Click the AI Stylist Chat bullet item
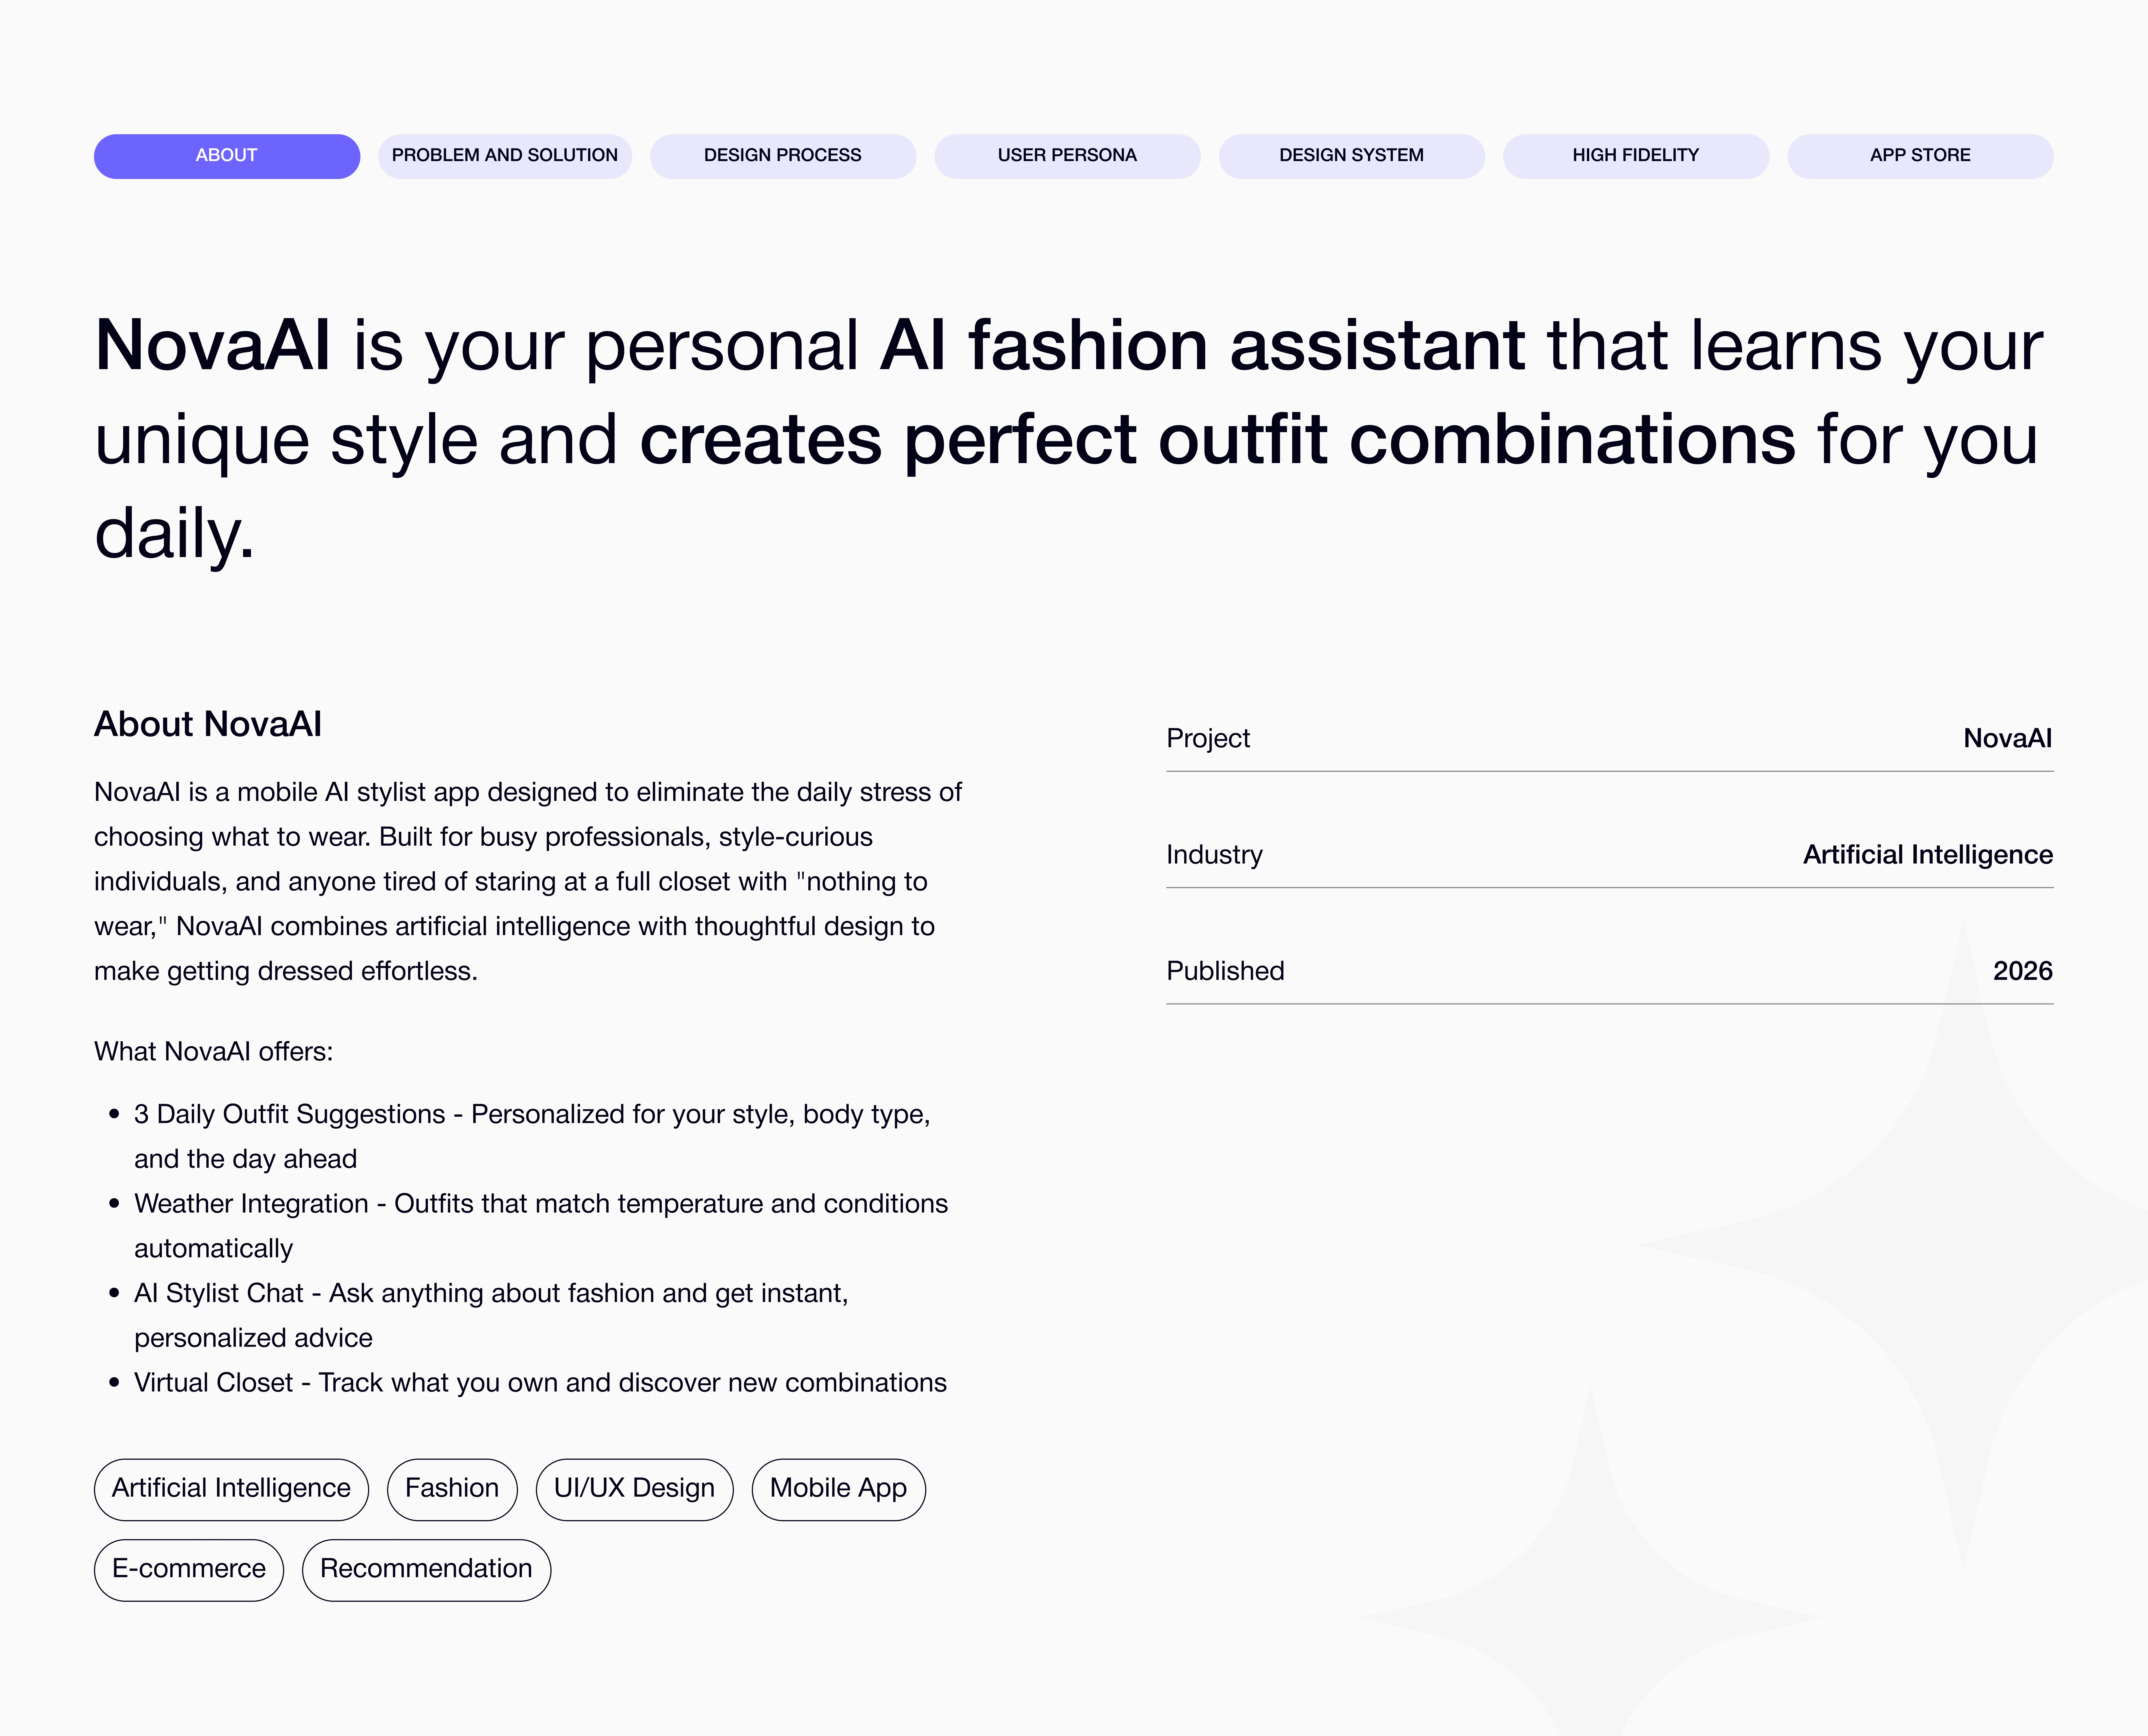The width and height of the screenshot is (2148, 1736). 490,1294
